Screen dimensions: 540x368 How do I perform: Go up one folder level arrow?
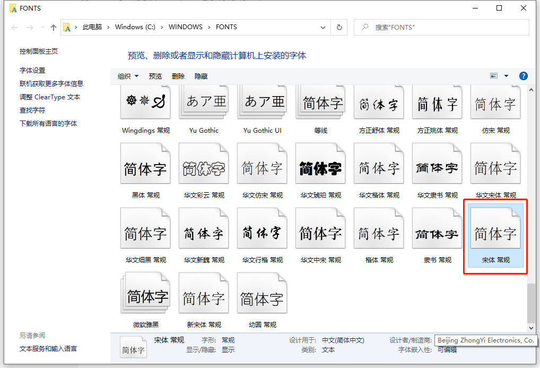click(54, 27)
